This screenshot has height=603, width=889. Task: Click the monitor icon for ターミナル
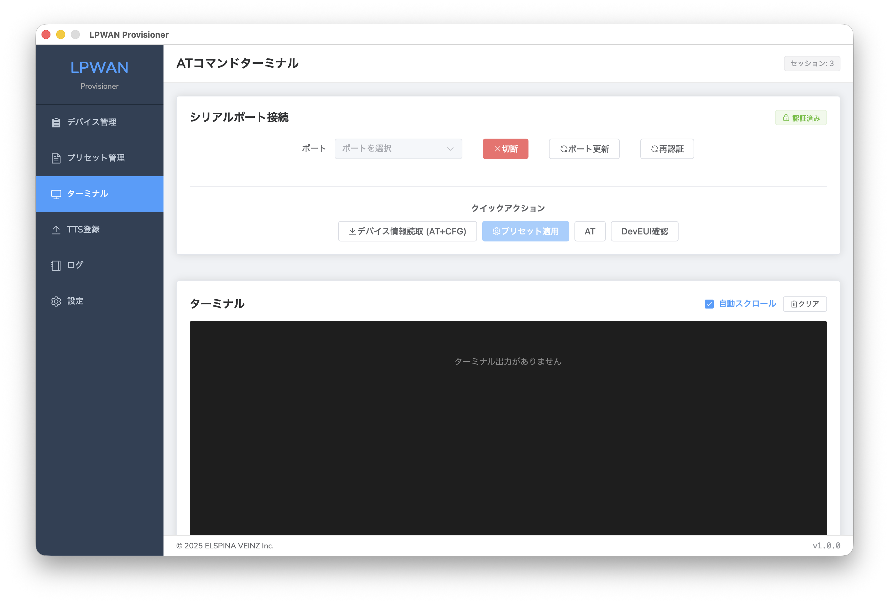coord(56,195)
